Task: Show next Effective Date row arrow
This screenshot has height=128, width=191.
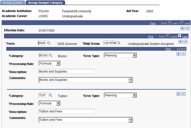Action: coord(181,22)
